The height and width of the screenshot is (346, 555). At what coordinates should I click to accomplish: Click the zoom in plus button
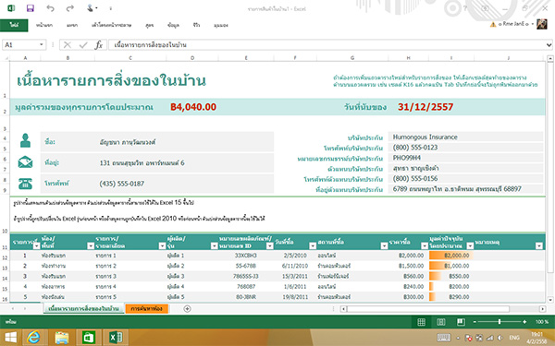point(524,322)
